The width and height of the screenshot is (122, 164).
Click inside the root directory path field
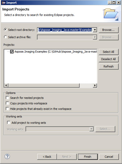click(65, 30)
